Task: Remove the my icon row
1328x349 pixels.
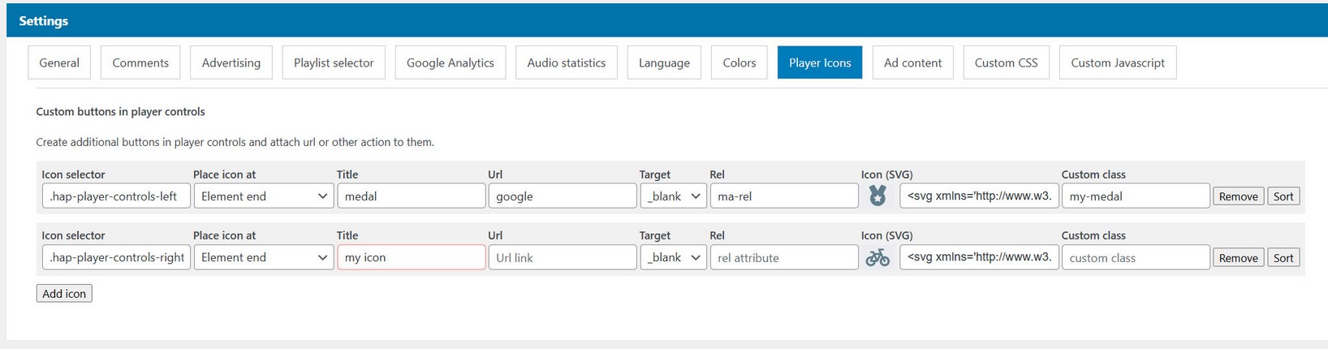Action: tap(1238, 258)
